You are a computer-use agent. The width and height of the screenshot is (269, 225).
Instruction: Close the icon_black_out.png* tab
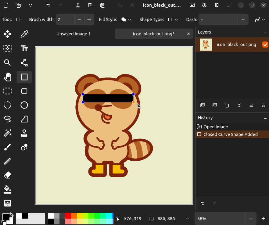(x=188, y=34)
